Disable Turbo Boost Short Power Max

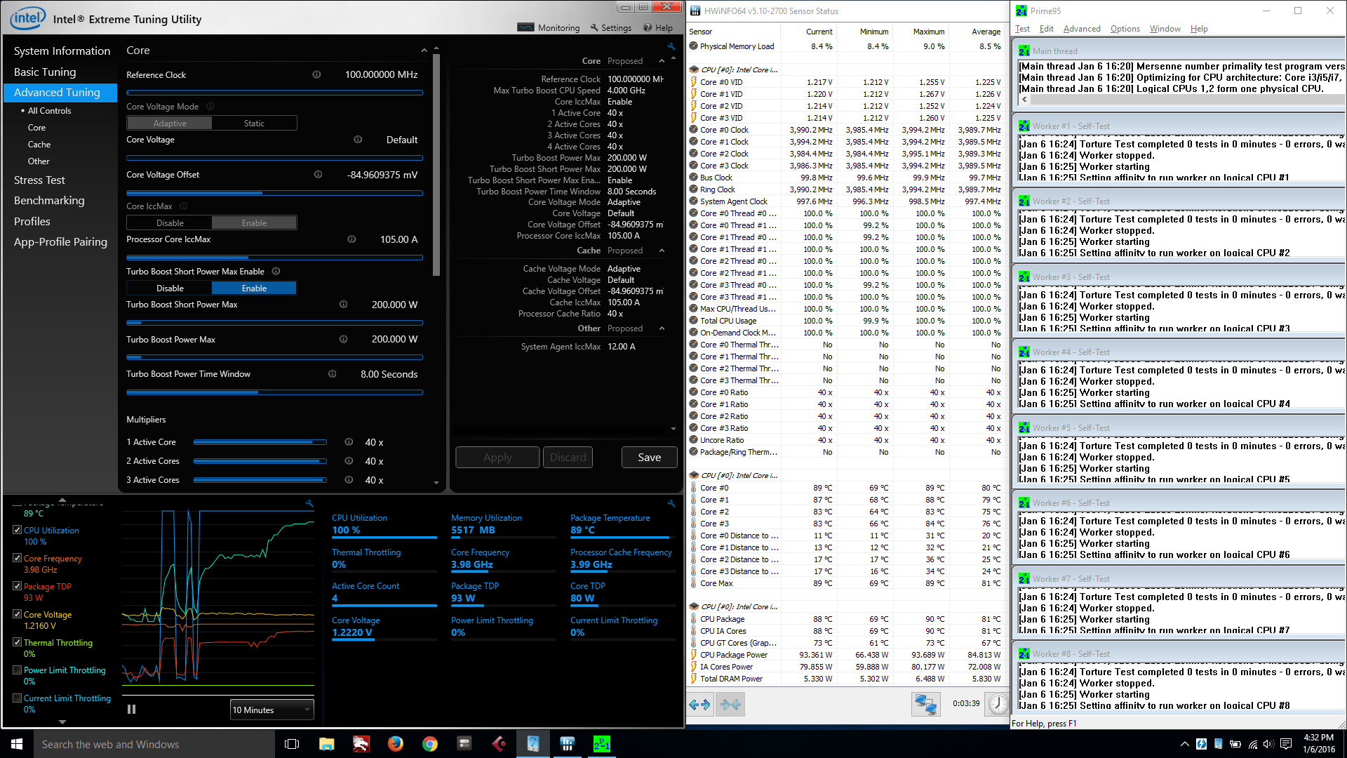click(170, 288)
